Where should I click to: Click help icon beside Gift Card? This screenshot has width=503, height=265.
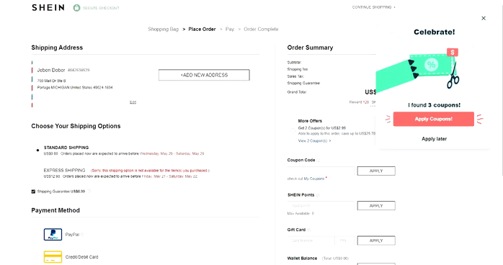pyautogui.click(x=309, y=230)
